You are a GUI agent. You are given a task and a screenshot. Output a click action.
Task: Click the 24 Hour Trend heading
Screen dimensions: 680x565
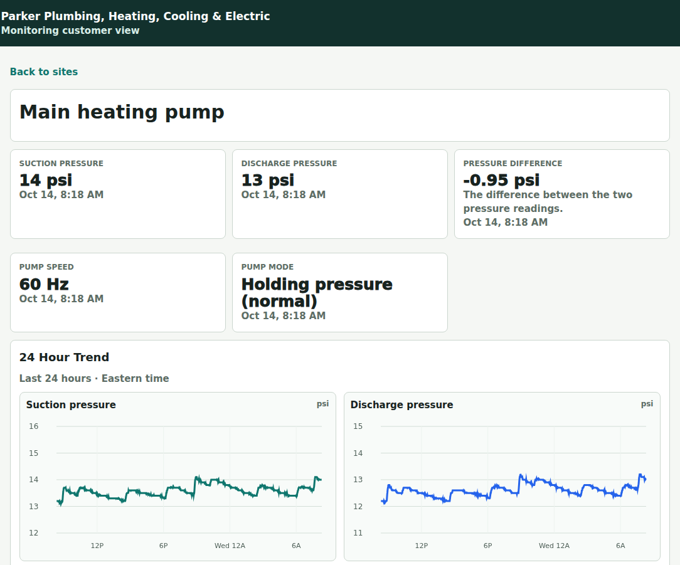64,357
